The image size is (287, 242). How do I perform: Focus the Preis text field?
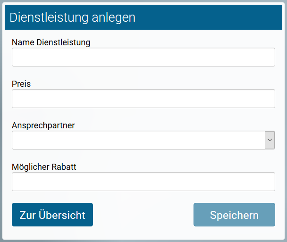pos(143,99)
